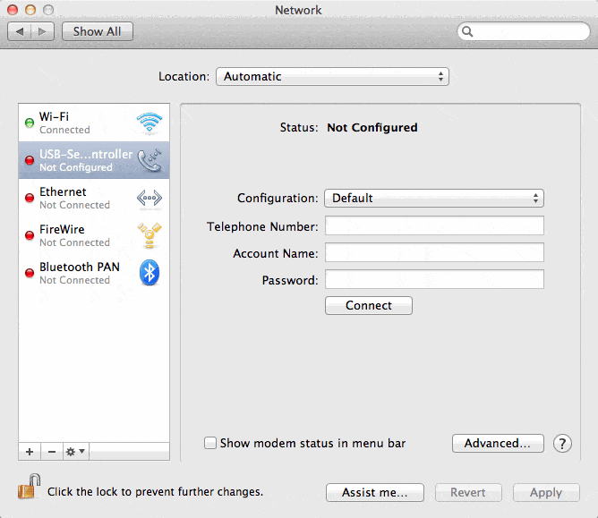Image resolution: width=598 pixels, height=518 pixels.
Task: Click the toolbar search field
Action: pyautogui.click(x=523, y=31)
